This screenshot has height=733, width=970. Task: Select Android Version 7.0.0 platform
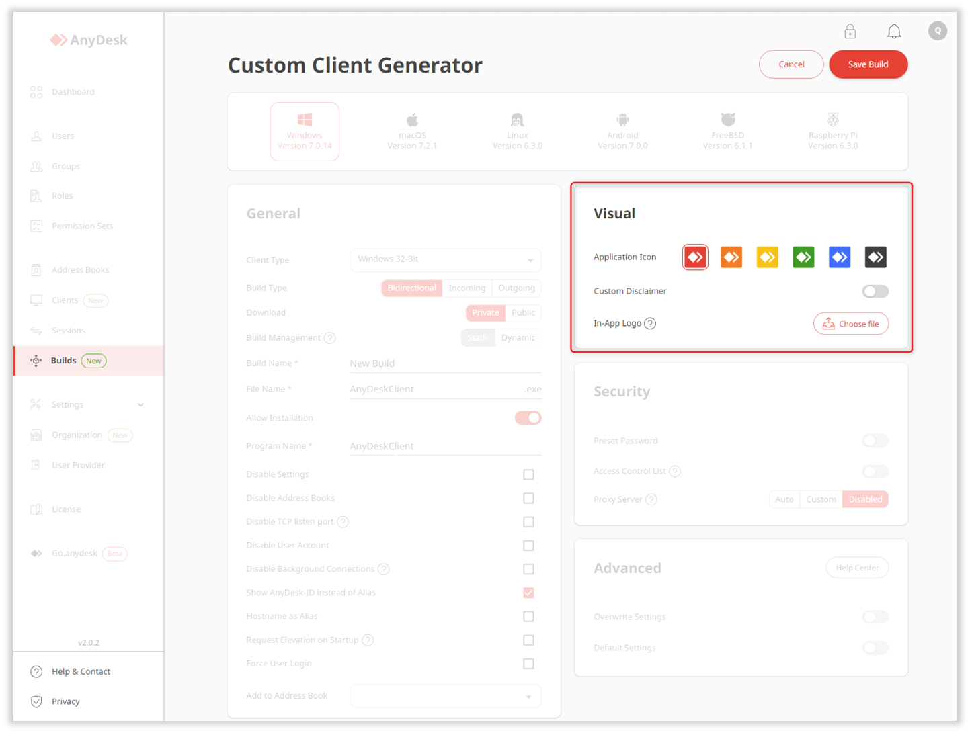tap(622, 132)
